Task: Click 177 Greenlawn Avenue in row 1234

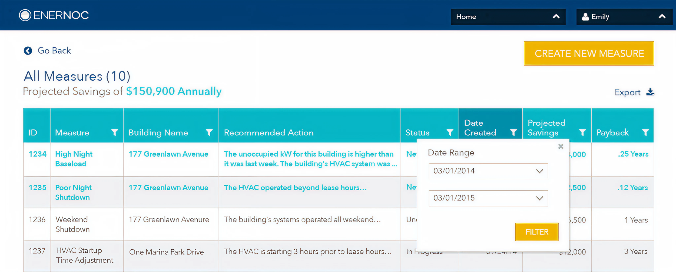Action: [168, 154]
